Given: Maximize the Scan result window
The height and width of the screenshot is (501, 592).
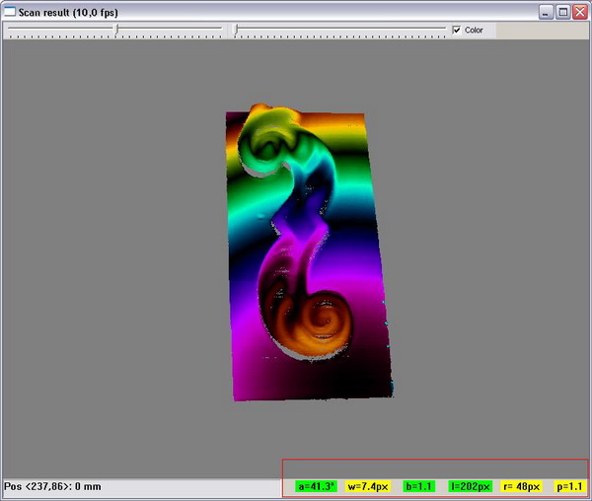Looking at the screenshot, I should [562, 11].
